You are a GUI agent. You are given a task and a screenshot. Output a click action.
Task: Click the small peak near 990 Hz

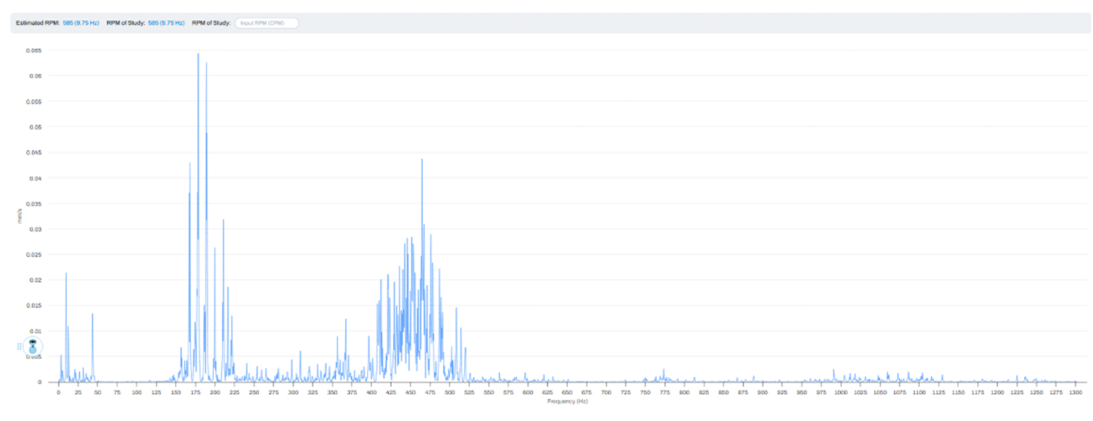click(x=833, y=371)
